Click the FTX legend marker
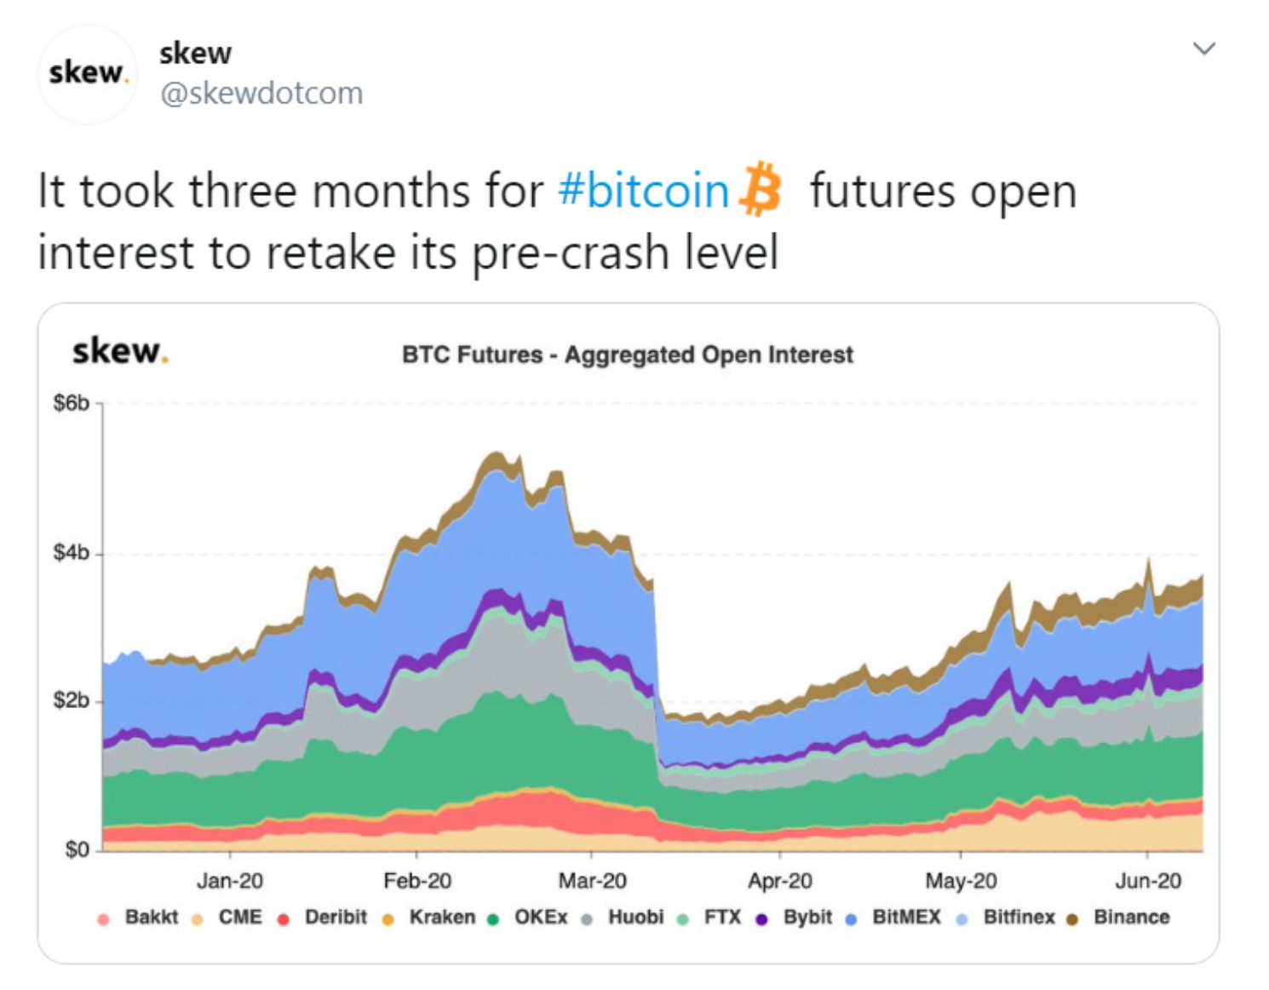The height and width of the screenshot is (990, 1269). (683, 919)
